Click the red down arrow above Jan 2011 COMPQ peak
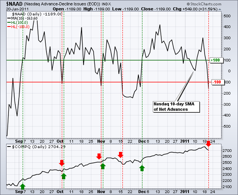Screen dimensions: 238x195 [x=208, y=144]
